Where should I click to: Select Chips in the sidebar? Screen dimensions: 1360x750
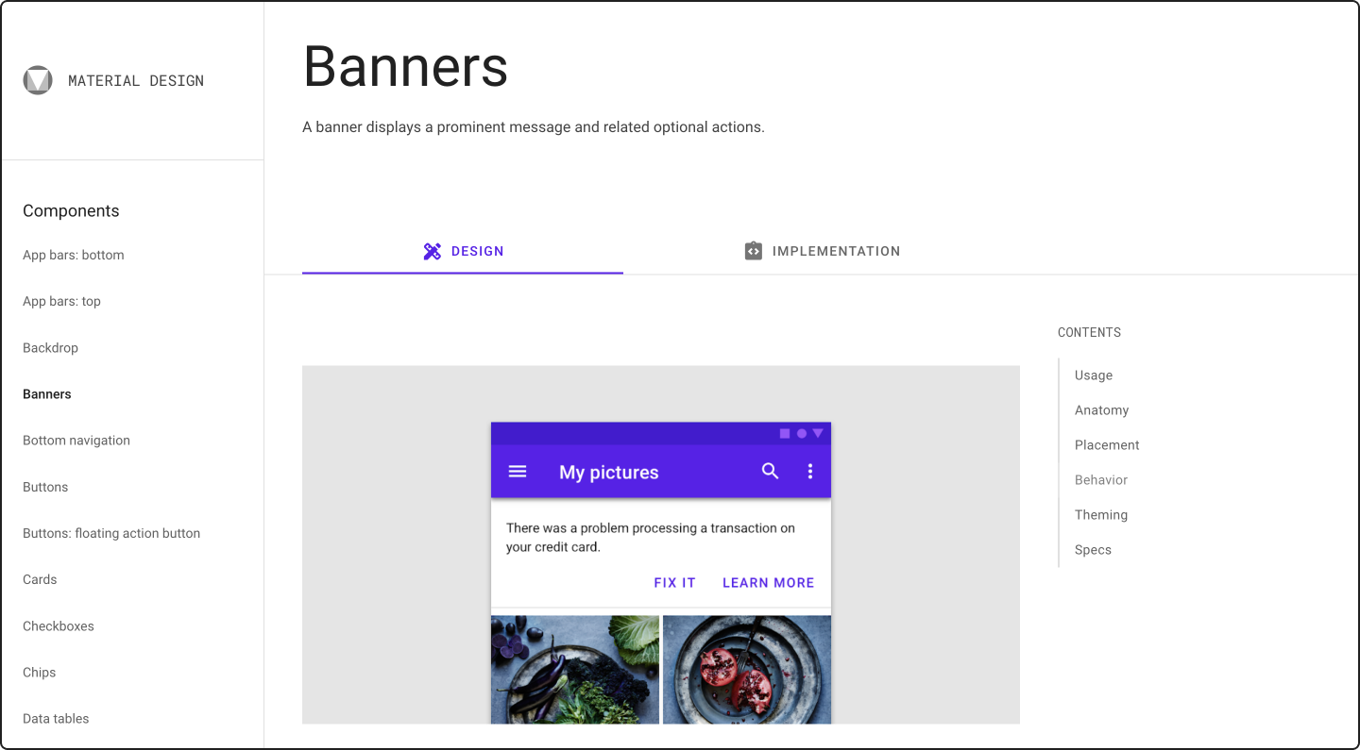coord(40,672)
